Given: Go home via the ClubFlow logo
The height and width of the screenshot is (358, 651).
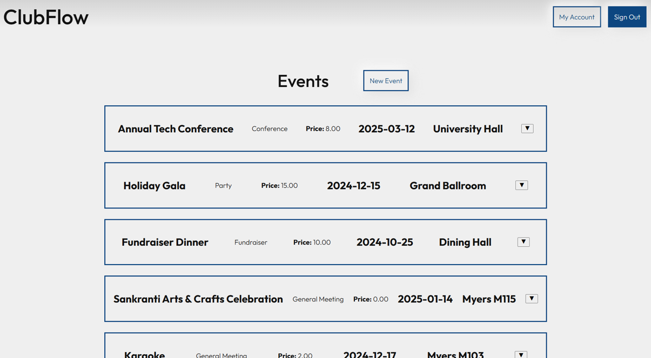Looking at the screenshot, I should point(46,17).
